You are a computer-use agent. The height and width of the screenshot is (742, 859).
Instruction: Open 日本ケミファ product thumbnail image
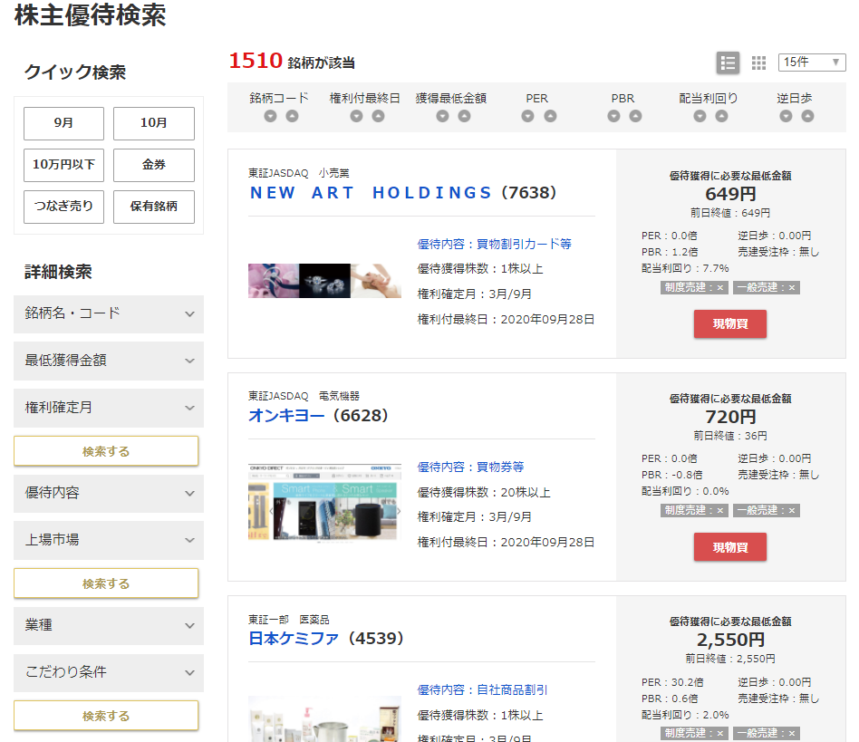(324, 719)
